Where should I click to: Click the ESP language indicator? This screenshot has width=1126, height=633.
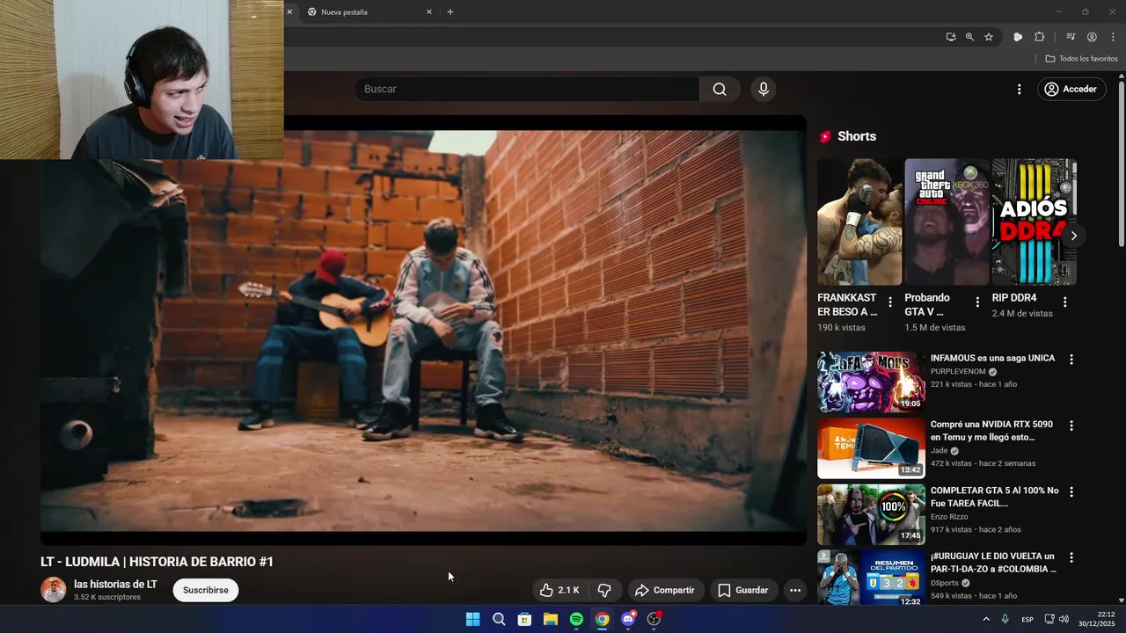pyautogui.click(x=1027, y=620)
